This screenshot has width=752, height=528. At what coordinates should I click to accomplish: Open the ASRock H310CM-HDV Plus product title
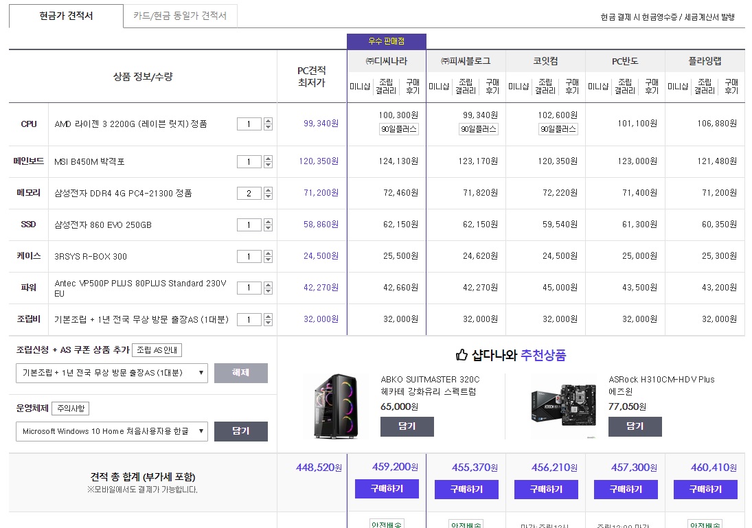tap(662, 386)
